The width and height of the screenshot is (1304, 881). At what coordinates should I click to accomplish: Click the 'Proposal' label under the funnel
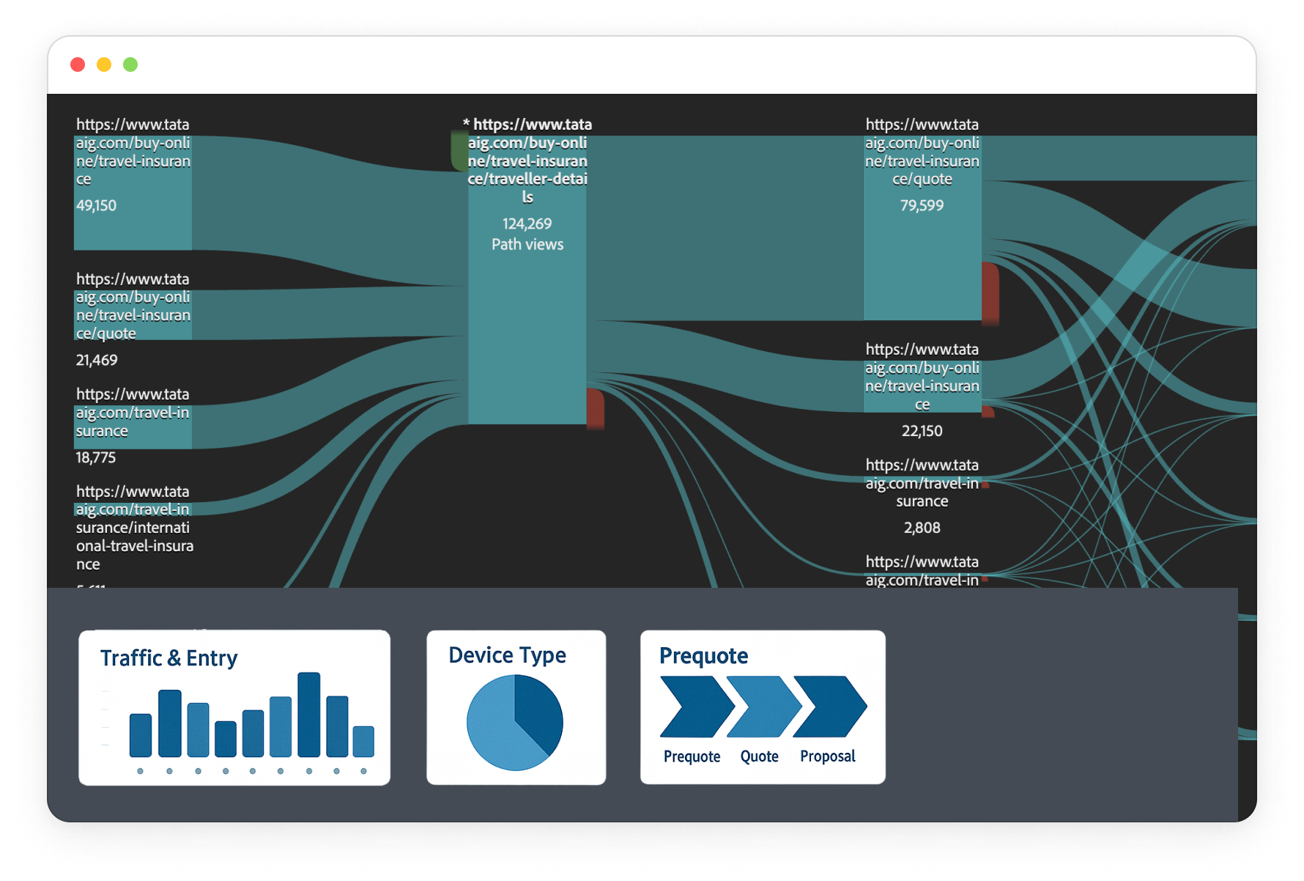(828, 756)
